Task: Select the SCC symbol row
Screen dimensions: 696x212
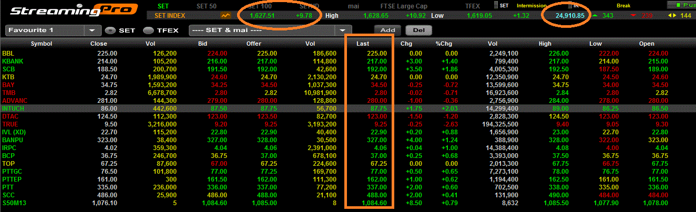Action: (348, 195)
